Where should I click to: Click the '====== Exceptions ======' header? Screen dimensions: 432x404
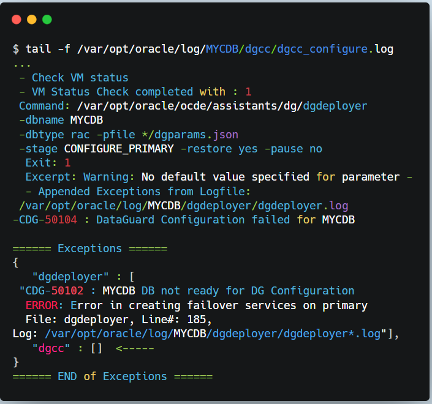click(x=89, y=249)
